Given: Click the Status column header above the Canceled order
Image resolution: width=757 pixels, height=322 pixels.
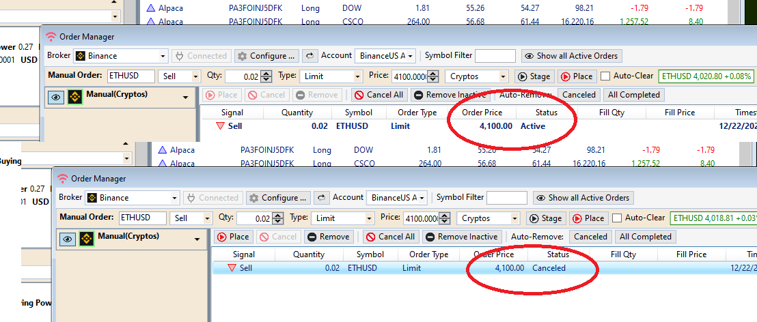Looking at the screenshot, I should tap(558, 254).
